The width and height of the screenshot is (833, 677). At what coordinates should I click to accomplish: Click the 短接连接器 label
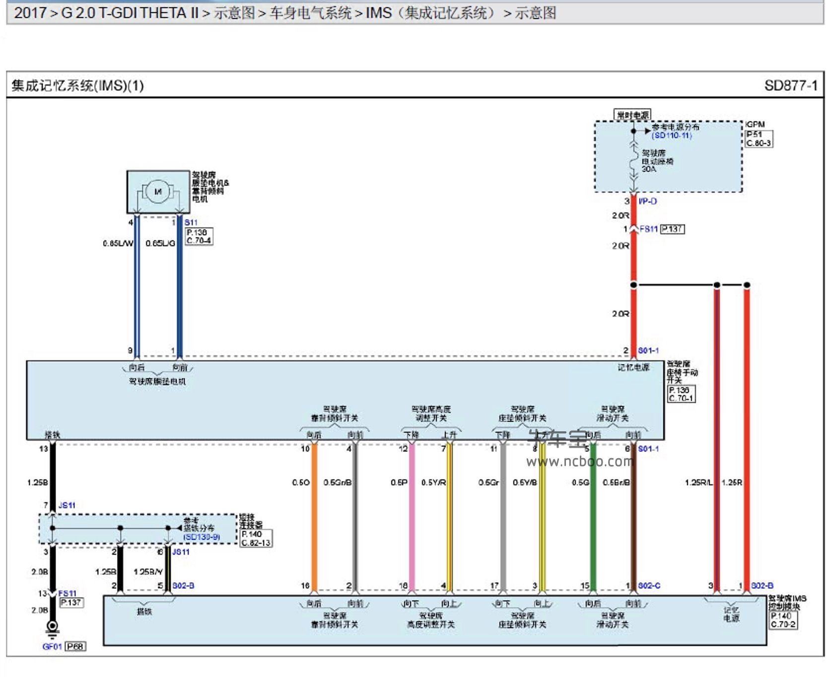click(251, 521)
